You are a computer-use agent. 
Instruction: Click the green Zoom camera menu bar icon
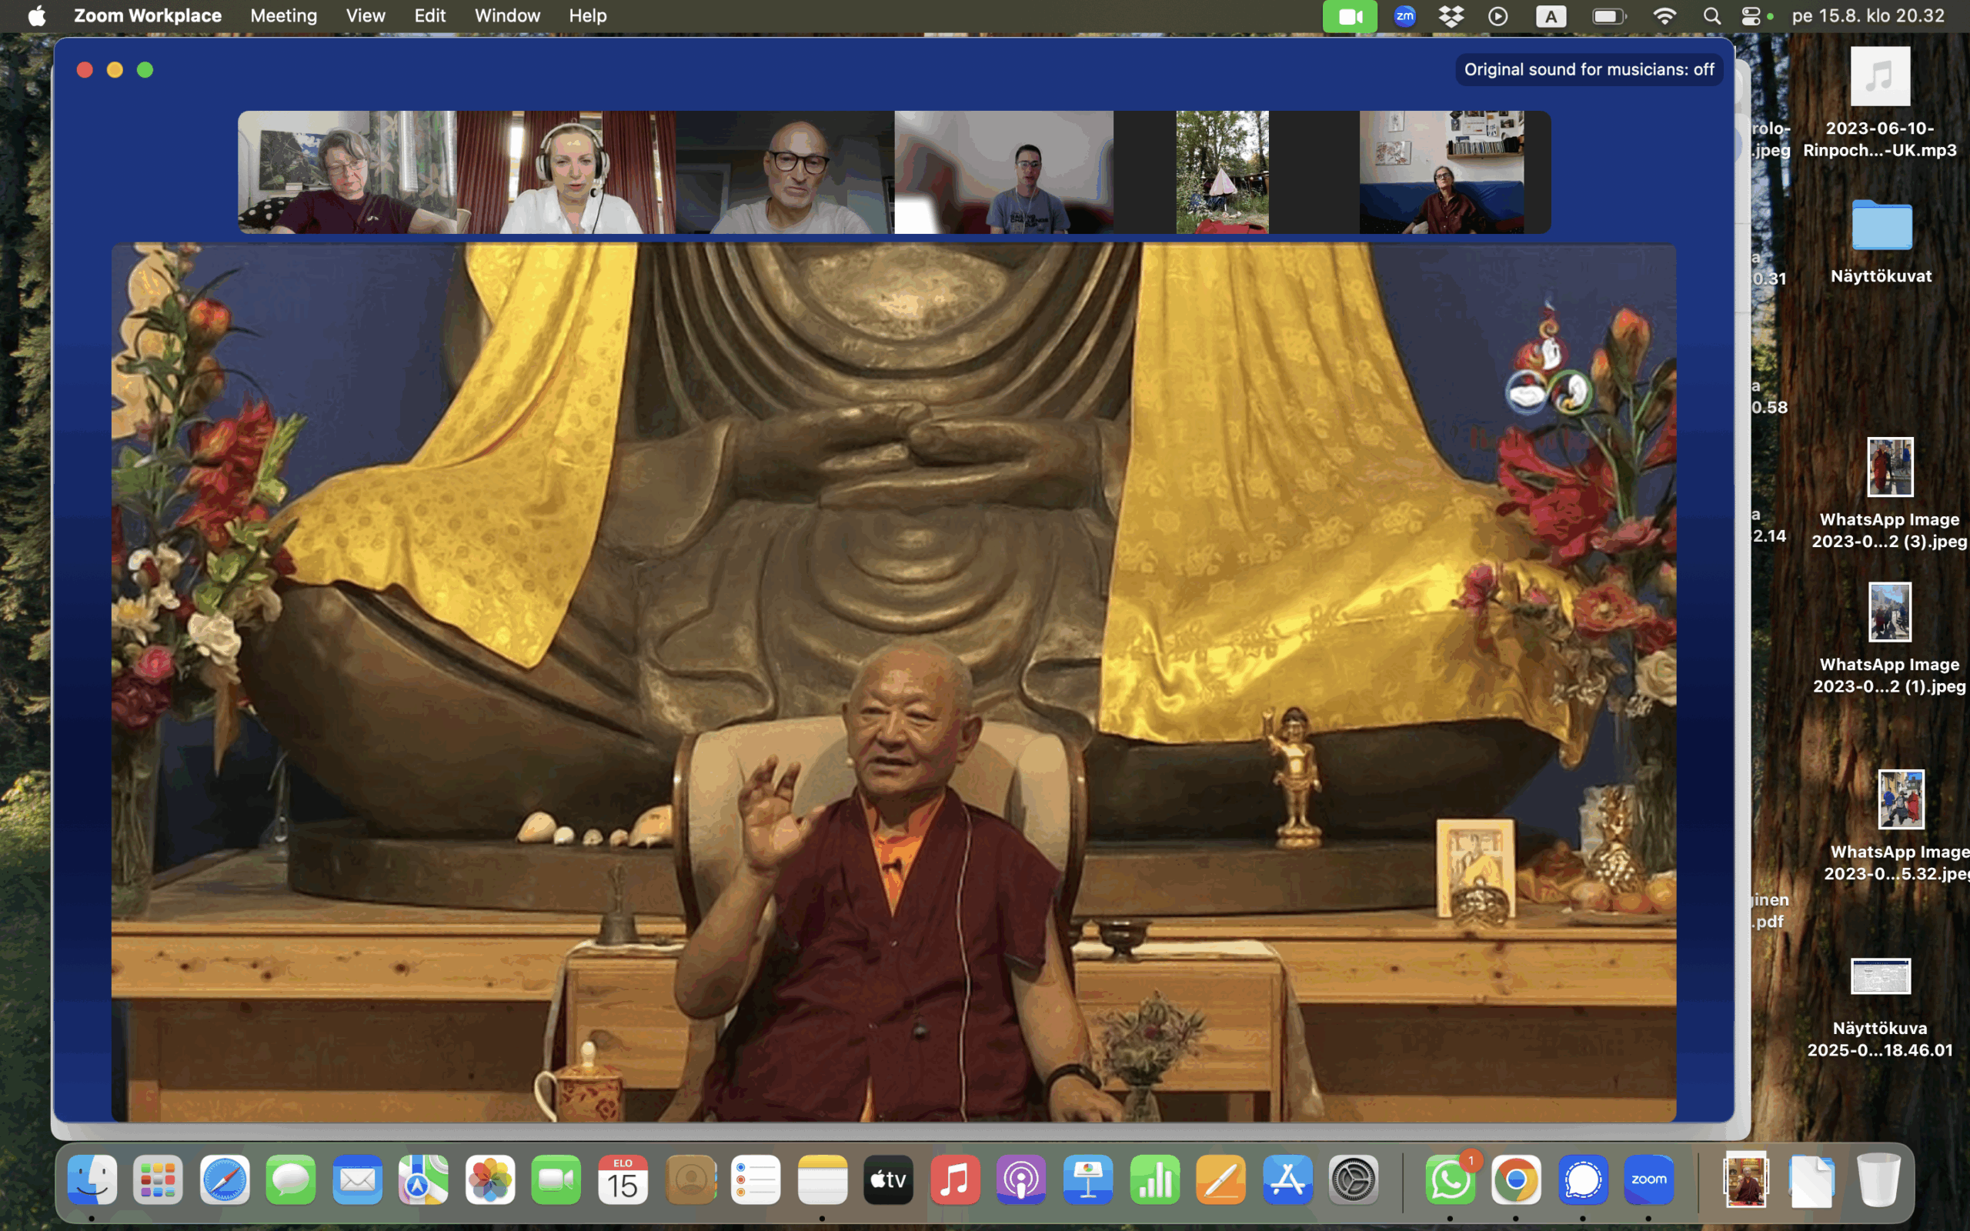coord(1349,16)
